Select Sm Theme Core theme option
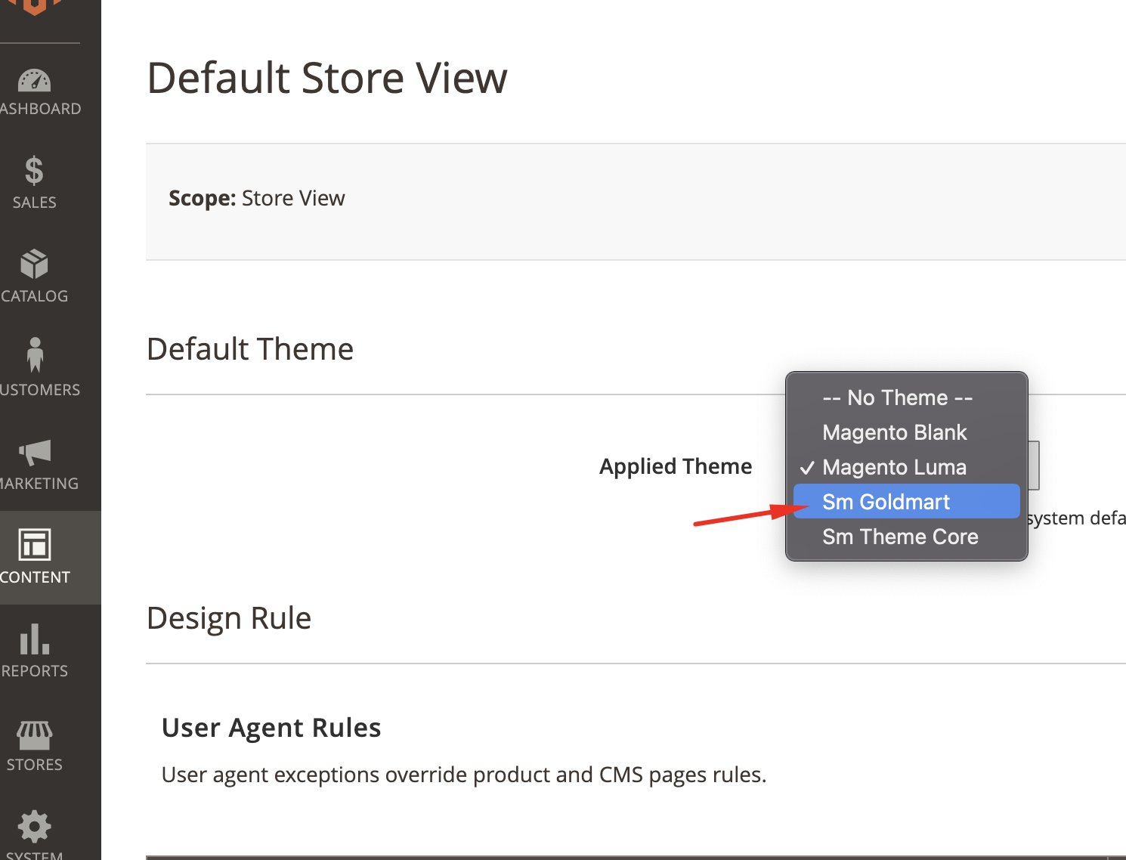This screenshot has height=860, width=1126. [906, 537]
